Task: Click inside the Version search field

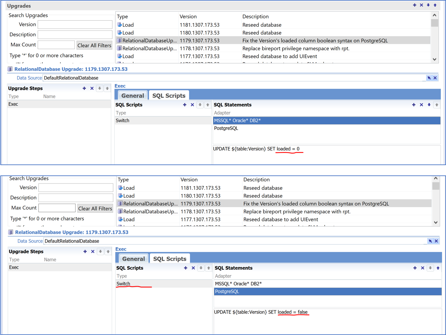Action: click(75, 24)
